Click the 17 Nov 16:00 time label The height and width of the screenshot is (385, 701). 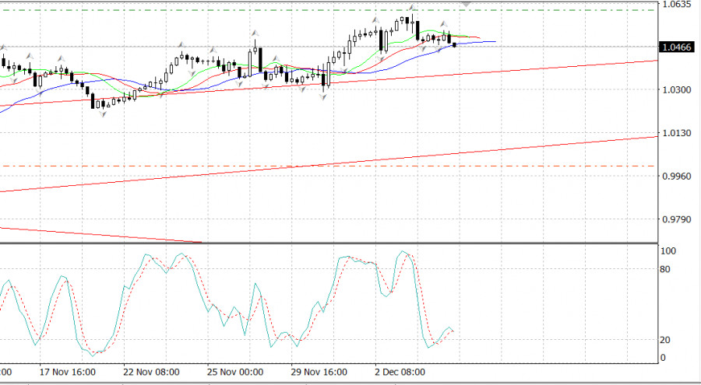pyautogui.click(x=68, y=373)
